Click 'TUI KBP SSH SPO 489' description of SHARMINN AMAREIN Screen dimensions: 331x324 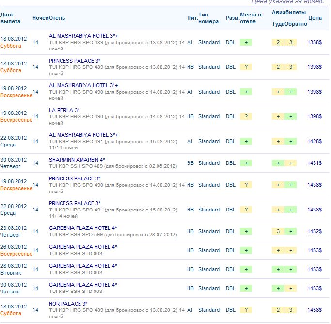point(113,166)
